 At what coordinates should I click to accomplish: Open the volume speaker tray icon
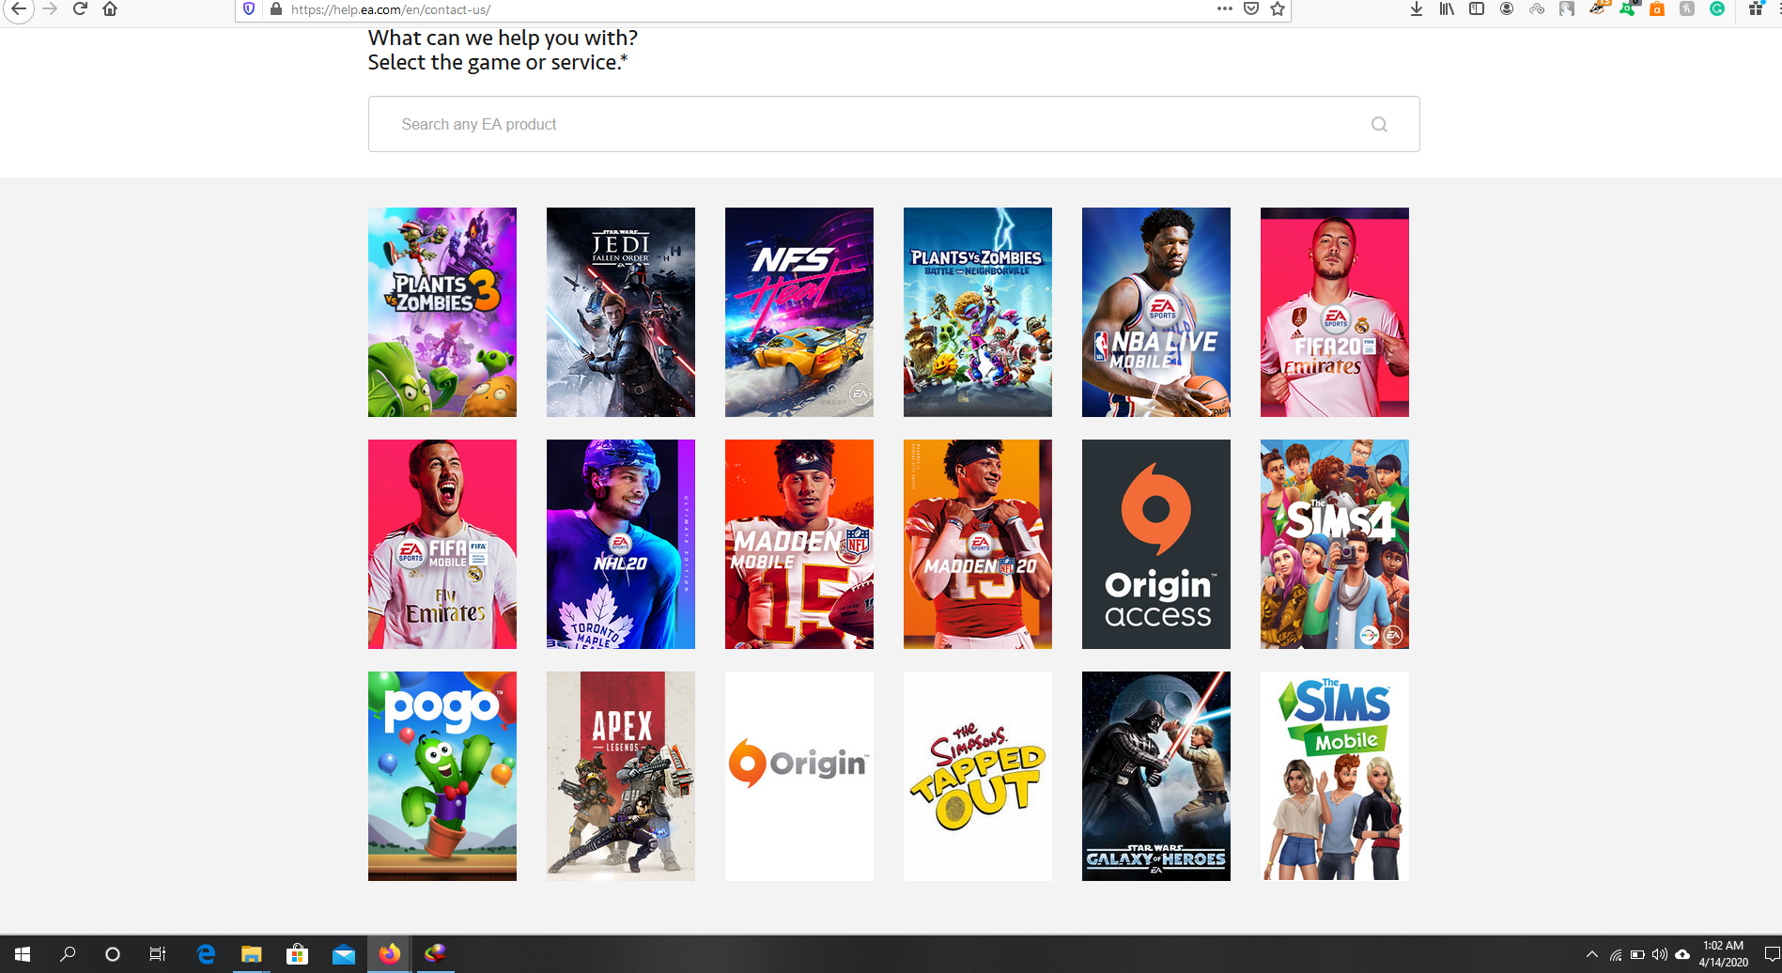point(1660,954)
